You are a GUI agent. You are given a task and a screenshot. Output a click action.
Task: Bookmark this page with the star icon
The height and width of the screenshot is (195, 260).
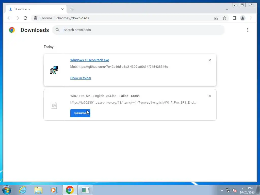(224, 18)
